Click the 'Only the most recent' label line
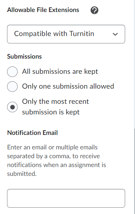 55,102
